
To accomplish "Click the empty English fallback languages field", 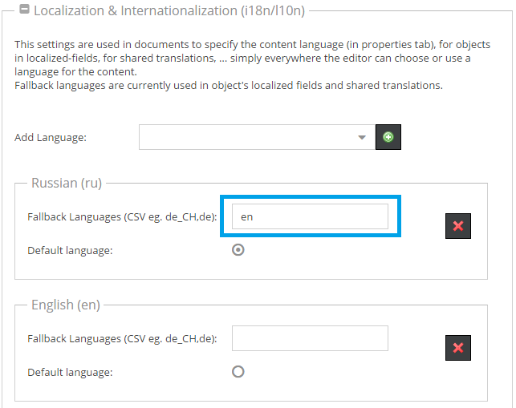I will pos(310,338).
